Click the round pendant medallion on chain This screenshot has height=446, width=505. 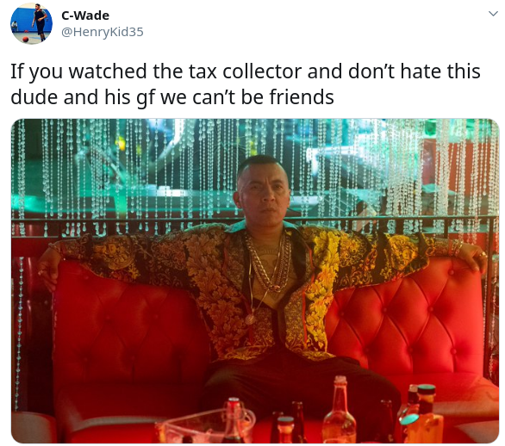(250, 319)
